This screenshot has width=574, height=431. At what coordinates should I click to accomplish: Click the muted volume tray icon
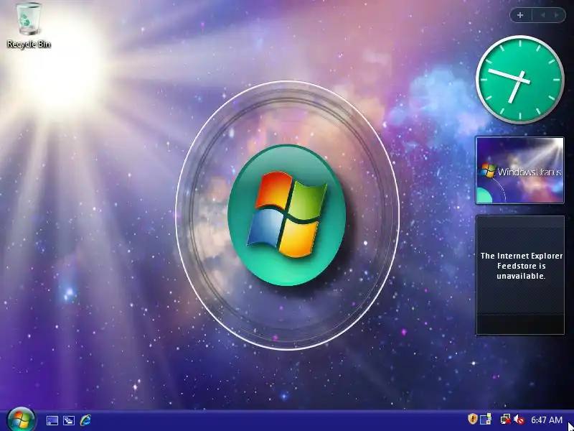pyautogui.click(x=519, y=420)
